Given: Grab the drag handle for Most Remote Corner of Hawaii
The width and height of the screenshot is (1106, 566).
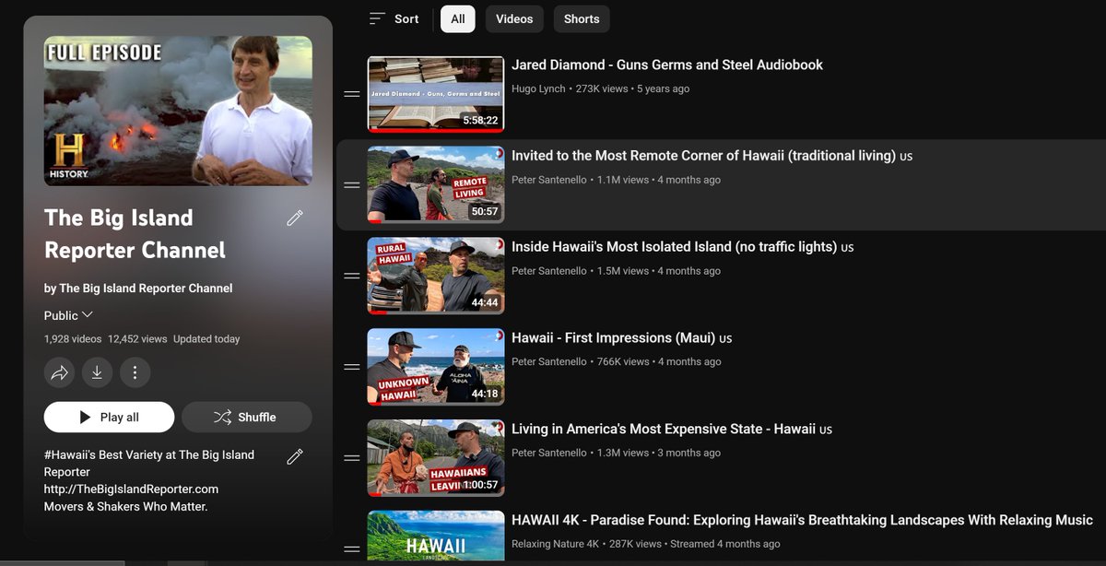Looking at the screenshot, I should click(x=351, y=185).
